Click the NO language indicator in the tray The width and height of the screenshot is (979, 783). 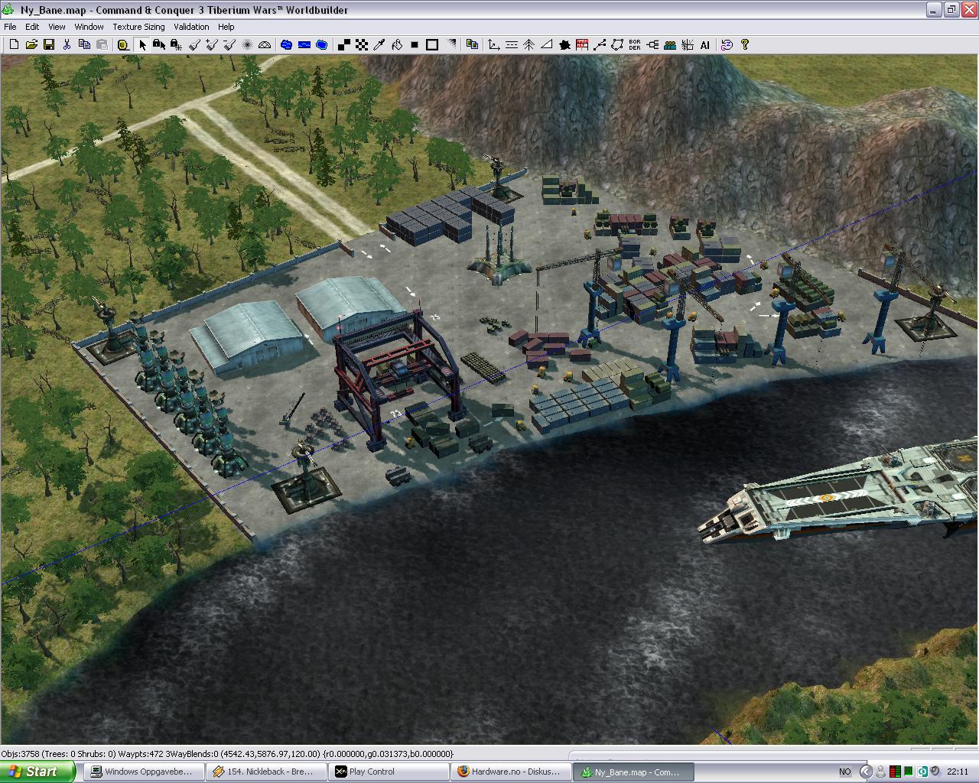point(844,772)
